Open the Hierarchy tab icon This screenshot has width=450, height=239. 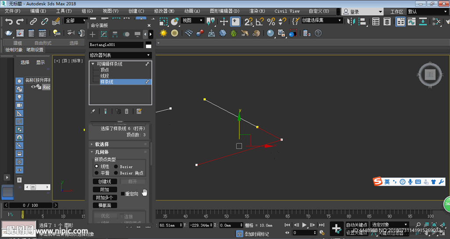[115, 35]
